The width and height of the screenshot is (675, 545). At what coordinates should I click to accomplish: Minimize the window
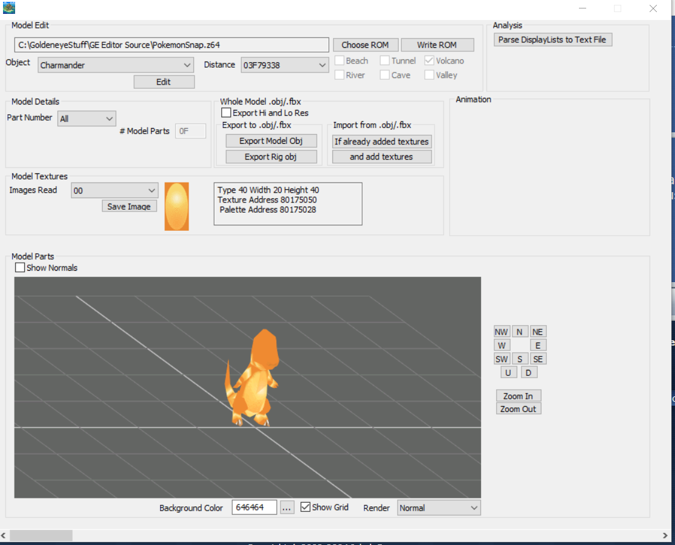tap(583, 8)
